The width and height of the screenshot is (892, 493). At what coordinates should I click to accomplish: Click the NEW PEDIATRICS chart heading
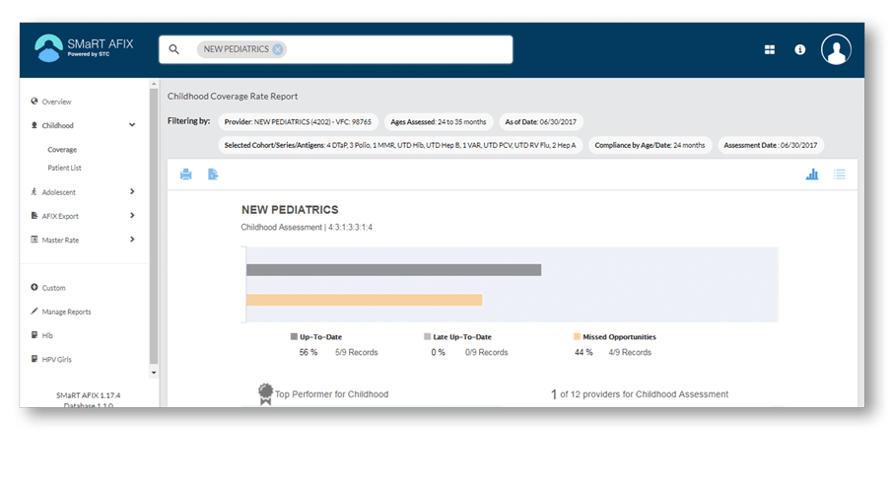[x=290, y=210]
